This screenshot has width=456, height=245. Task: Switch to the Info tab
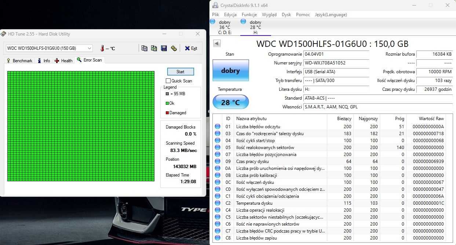point(44,60)
